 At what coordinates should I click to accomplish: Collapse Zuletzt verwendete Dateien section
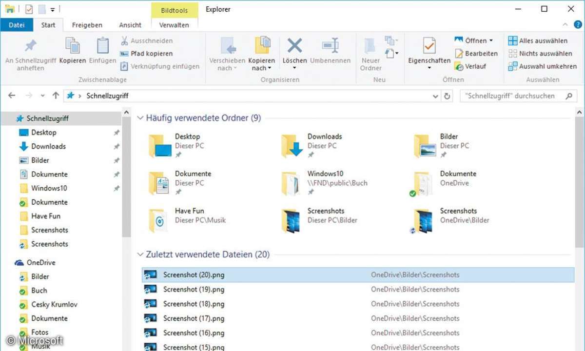coord(140,254)
